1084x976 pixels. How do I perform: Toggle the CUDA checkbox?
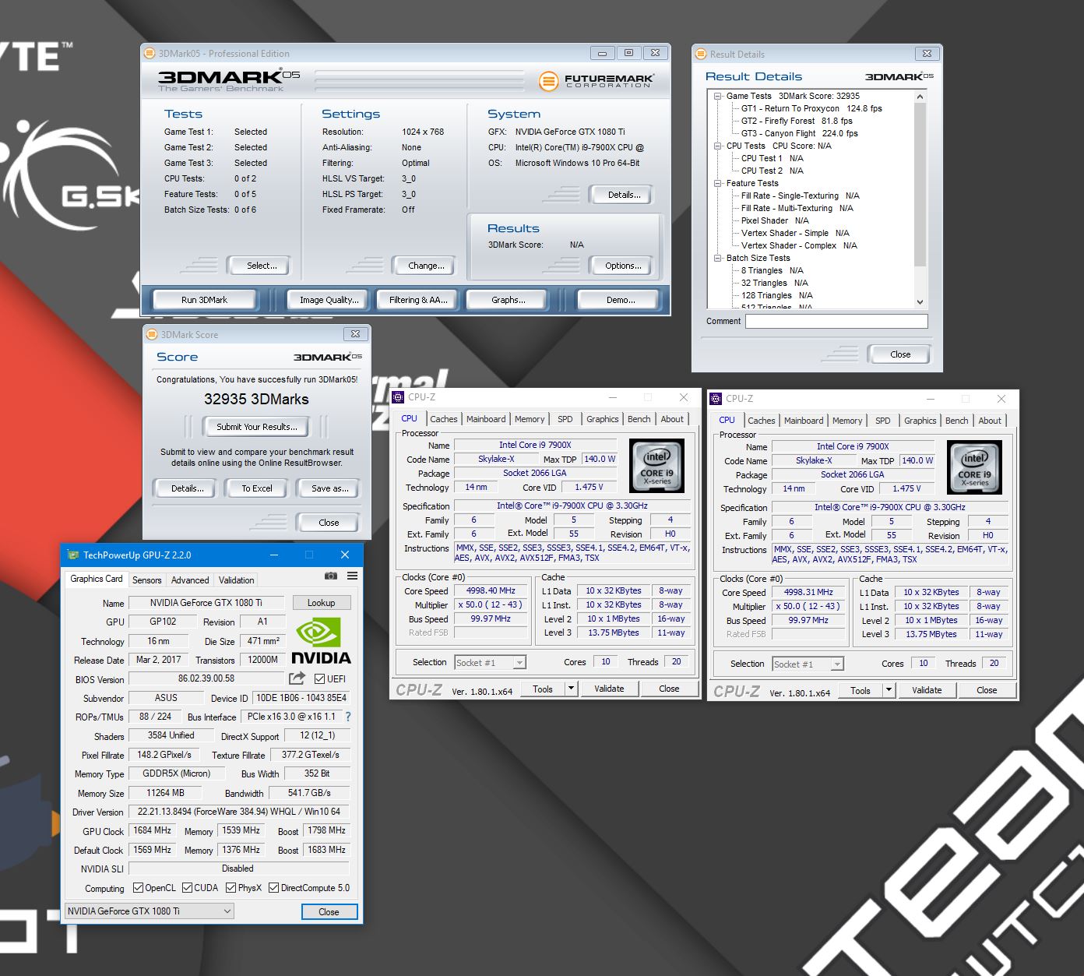[x=187, y=887]
